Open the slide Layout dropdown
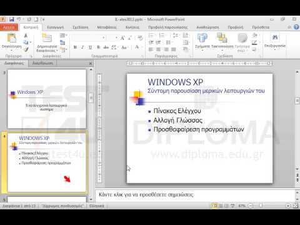The width and height of the screenshot is (300, 225). [x=63, y=36]
